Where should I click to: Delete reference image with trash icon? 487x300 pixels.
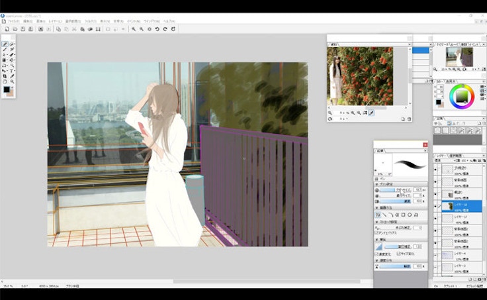(x=409, y=119)
